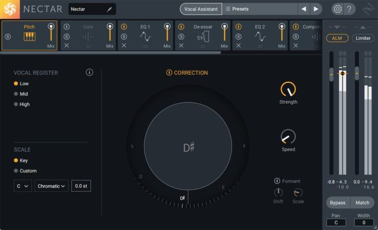The height and width of the screenshot is (230, 378).
Task: Solo the De-esser module
Action: pyautogui.click(x=181, y=36)
